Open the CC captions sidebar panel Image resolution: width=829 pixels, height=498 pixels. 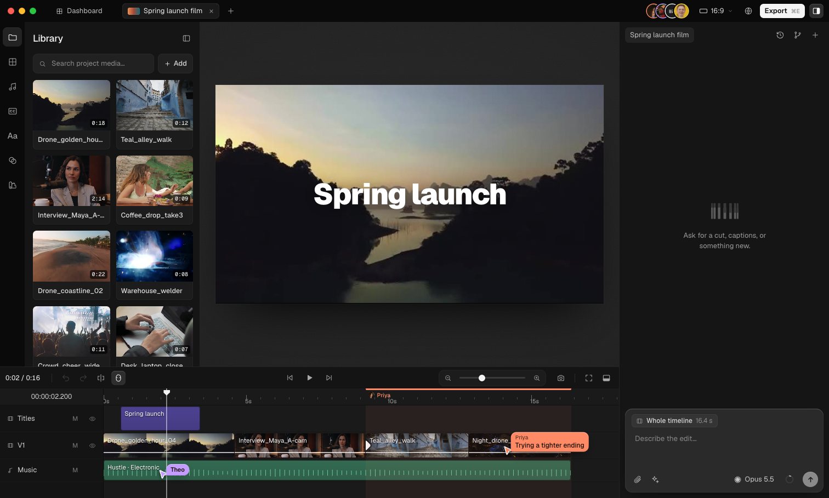coord(13,111)
